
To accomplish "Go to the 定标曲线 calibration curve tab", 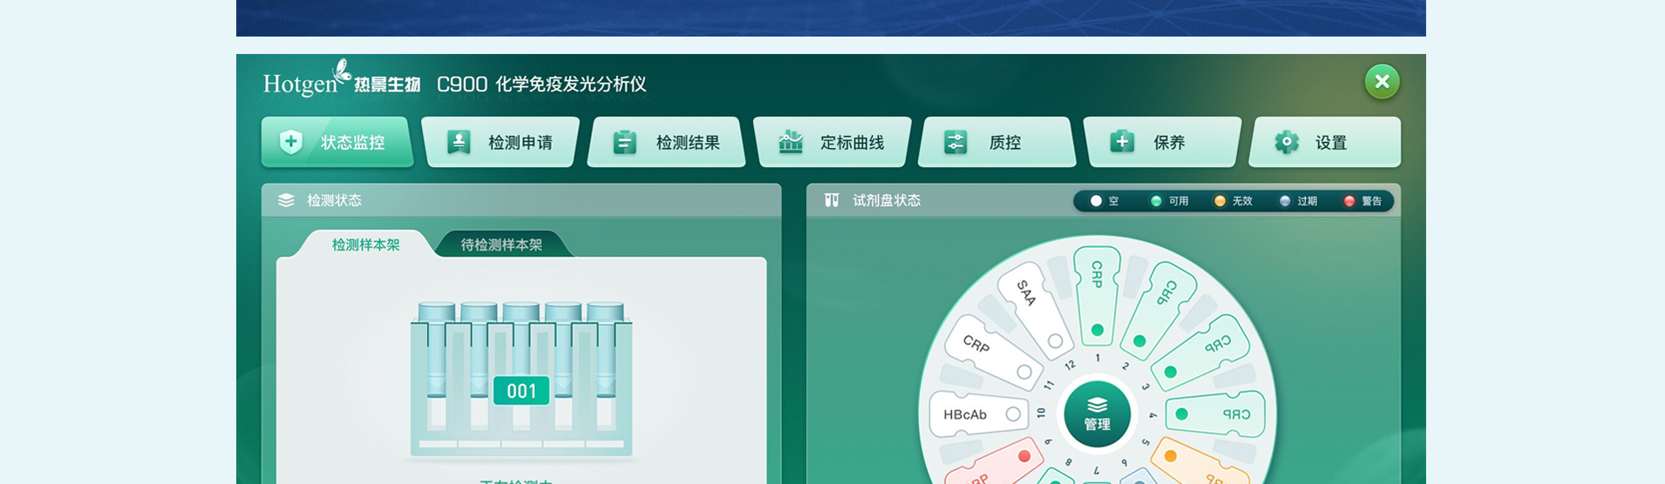I will 832,142.
